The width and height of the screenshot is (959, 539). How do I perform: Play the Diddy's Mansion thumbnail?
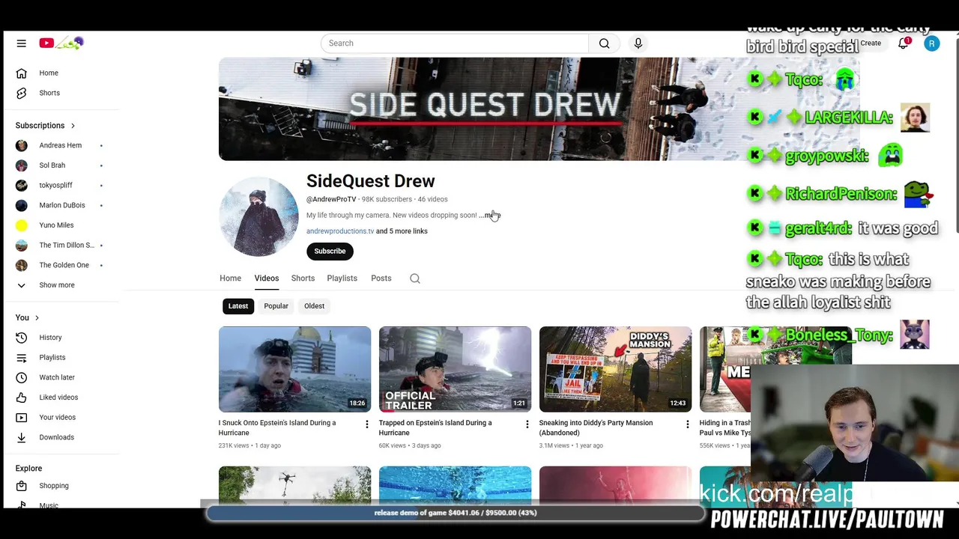(x=615, y=369)
